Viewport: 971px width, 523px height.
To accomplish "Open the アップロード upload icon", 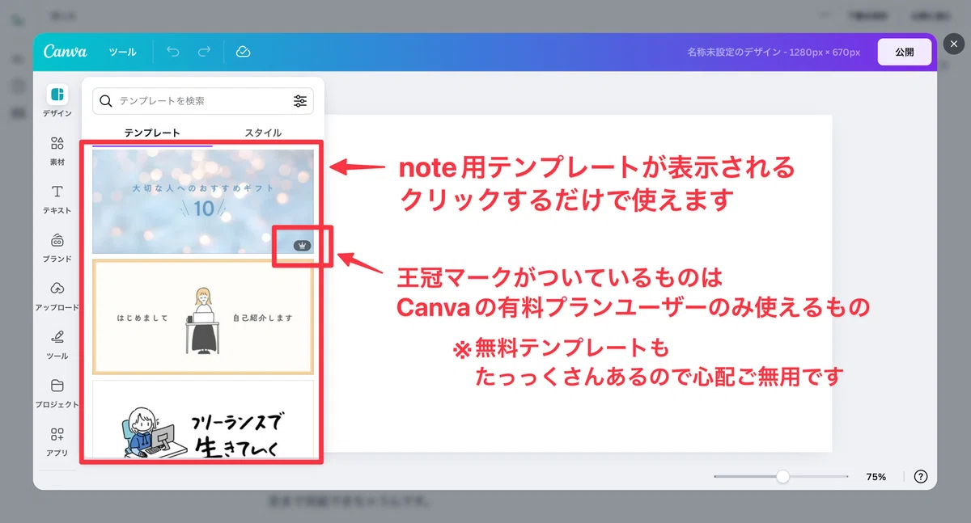I will pyautogui.click(x=57, y=289).
